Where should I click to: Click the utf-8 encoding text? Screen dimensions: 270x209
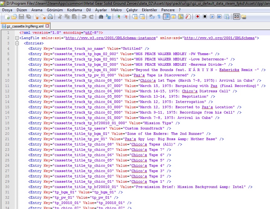[x=91, y=33]
